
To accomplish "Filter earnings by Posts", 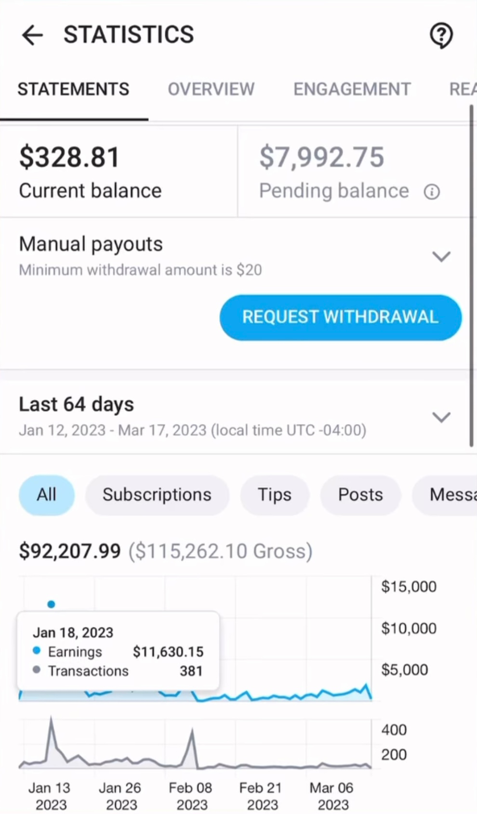I will (x=360, y=495).
